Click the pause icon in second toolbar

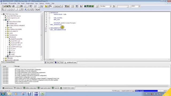(x=10, y=9)
